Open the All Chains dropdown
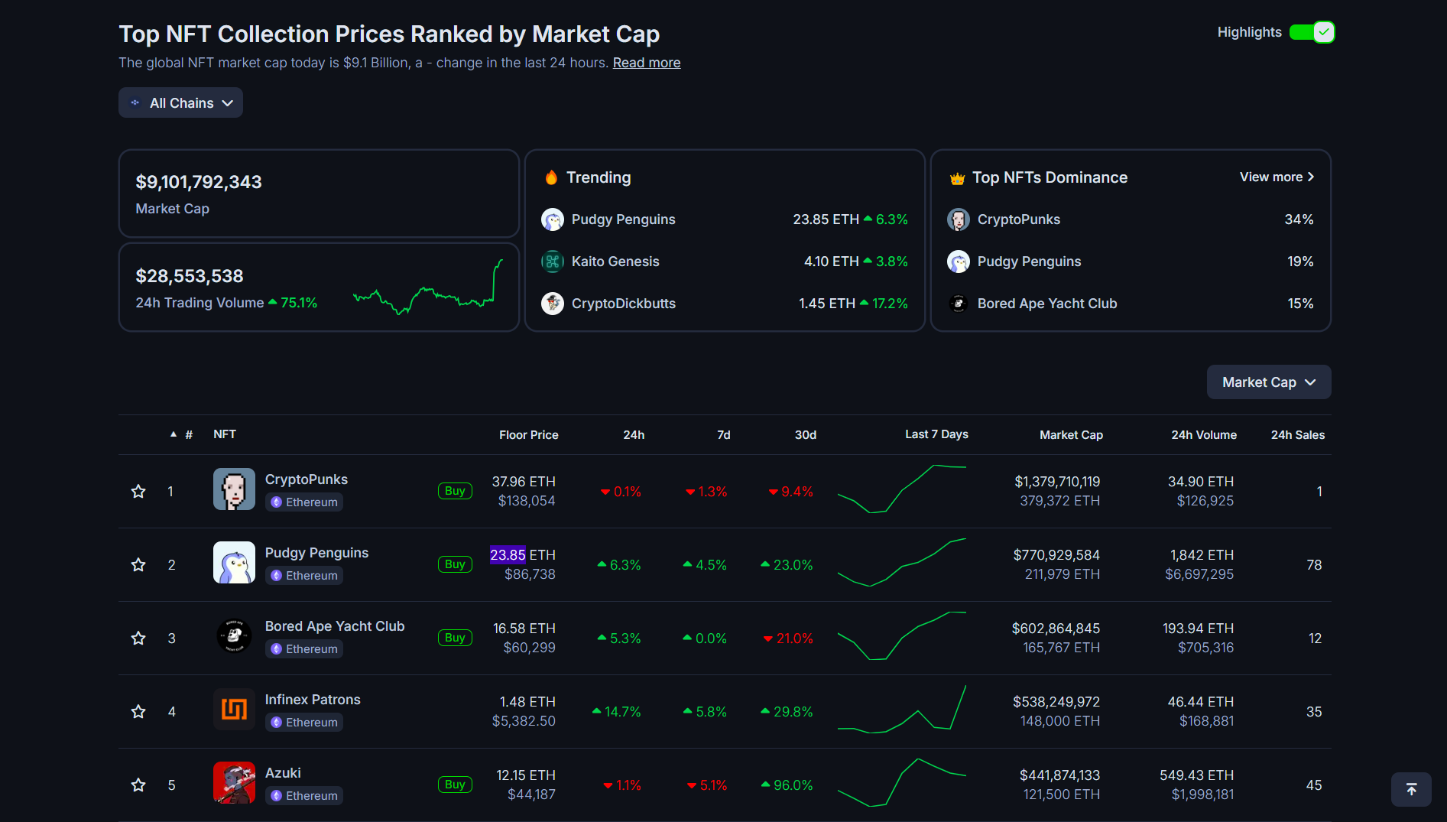 click(180, 102)
